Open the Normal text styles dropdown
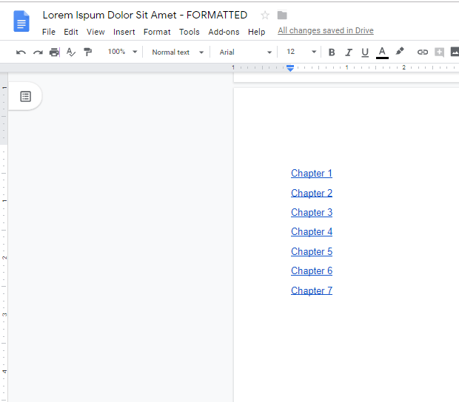459x402 pixels. (x=178, y=52)
